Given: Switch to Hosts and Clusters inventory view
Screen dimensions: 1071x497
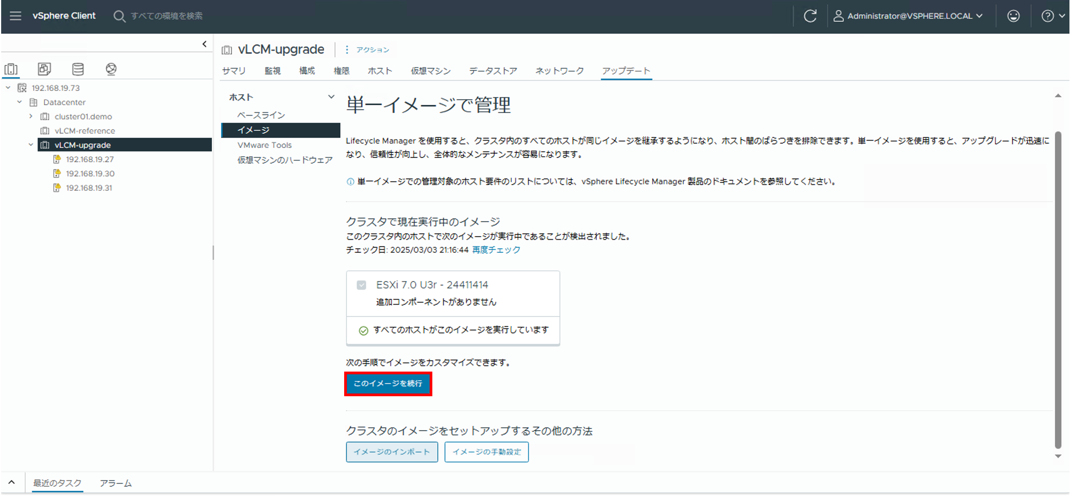Looking at the screenshot, I should click(11, 69).
